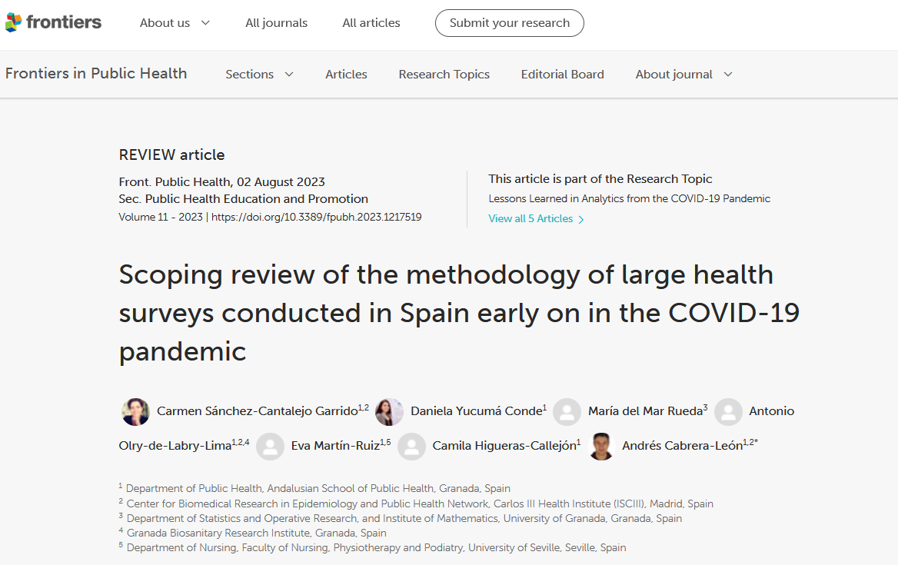Expand the Sections dropdown menu
This screenshot has width=898, height=565.
(259, 75)
